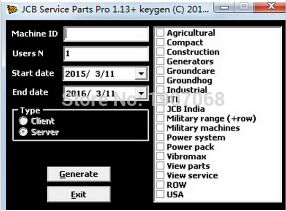Screen dimensions: 286x211
Task: Enable the Power pack checkbox
Action: pyautogui.click(x=161, y=147)
